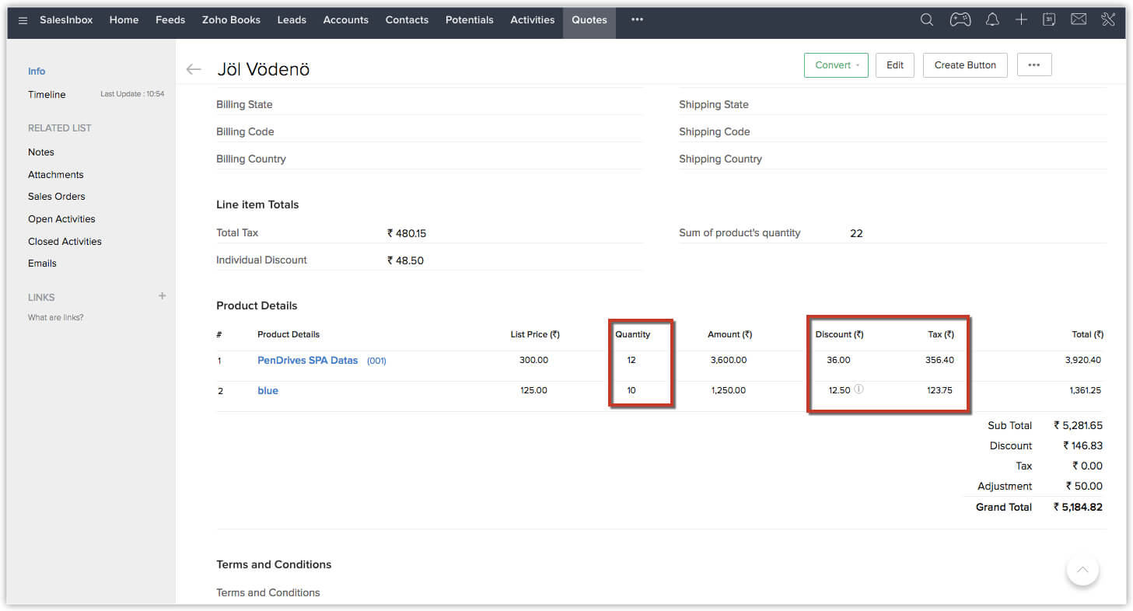Click the search magnifier icon

click(926, 20)
